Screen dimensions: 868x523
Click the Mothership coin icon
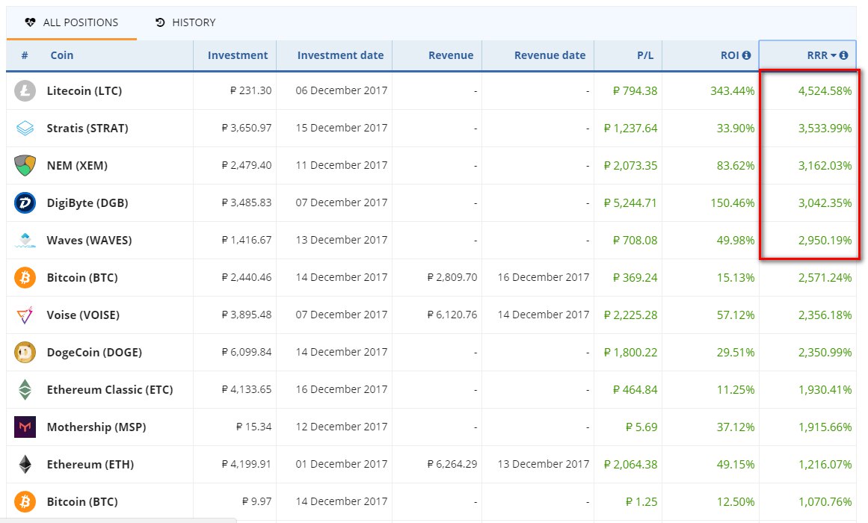[x=25, y=427]
